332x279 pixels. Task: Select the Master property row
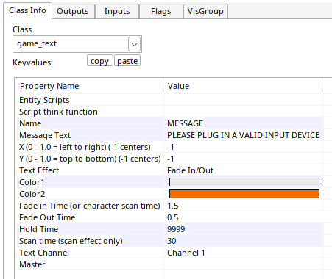pos(169,264)
